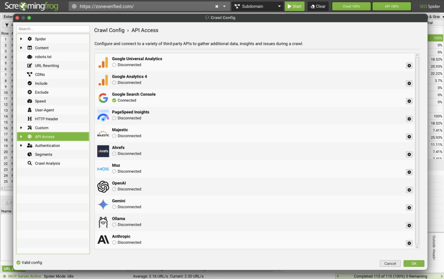Viewport: 444px width, 279px height.
Task: Select Crawl Analysis in sidebar
Action: click(x=52, y=163)
